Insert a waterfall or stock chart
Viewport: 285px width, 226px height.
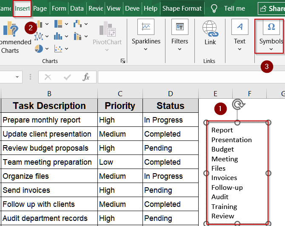77,24
